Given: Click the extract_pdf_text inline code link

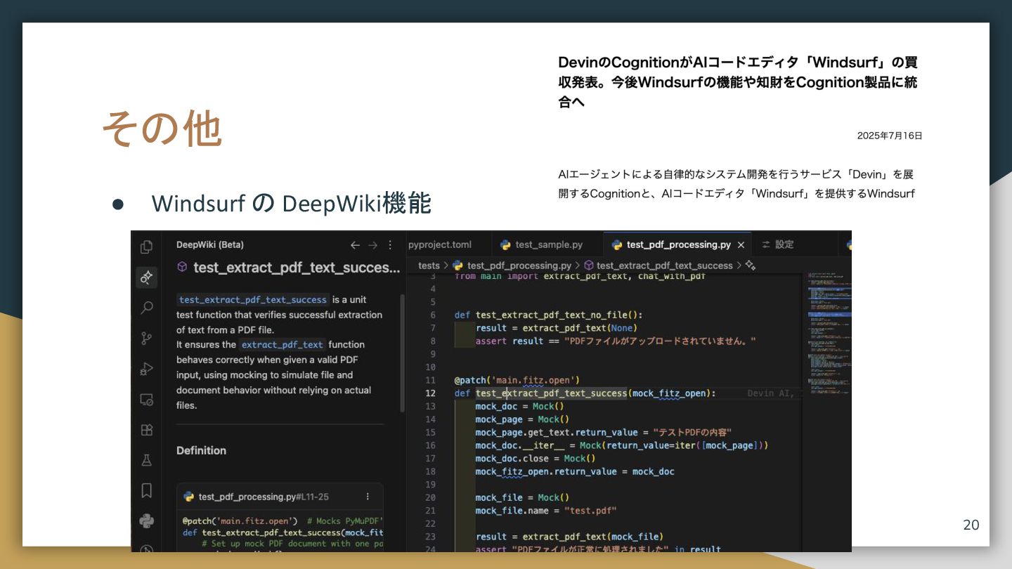Looking at the screenshot, I should coord(282,344).
